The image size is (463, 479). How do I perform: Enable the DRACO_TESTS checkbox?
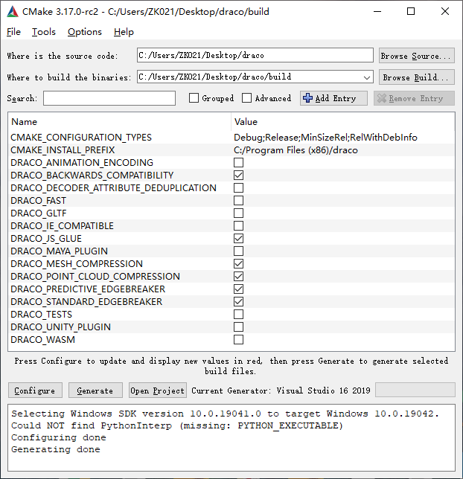pos(238,315)
